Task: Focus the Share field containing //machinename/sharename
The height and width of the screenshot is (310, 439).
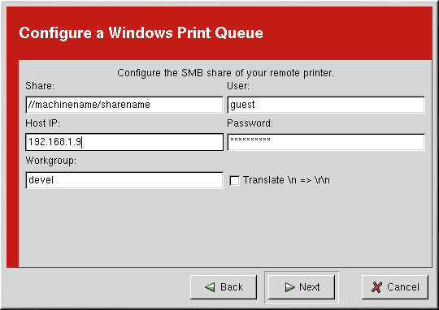Action: click(124, 105)
